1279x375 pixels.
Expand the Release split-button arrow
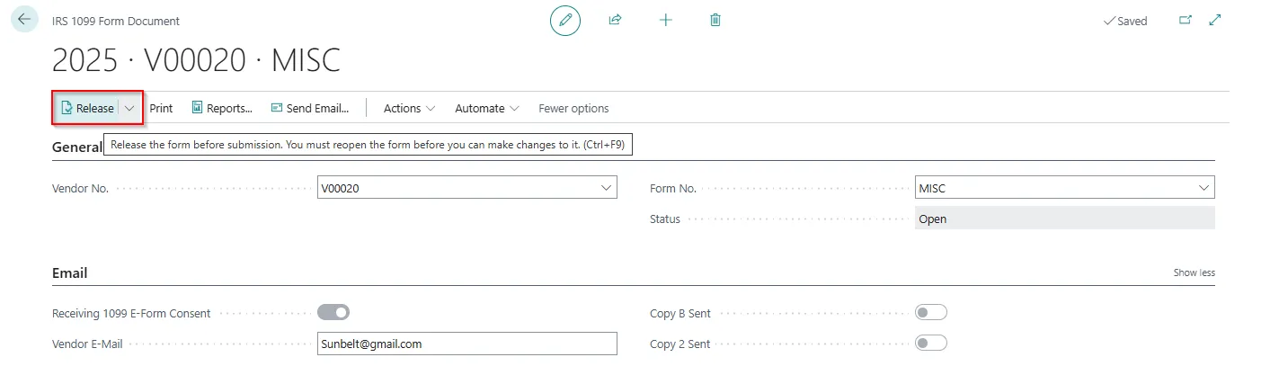(x=130, y=108)
